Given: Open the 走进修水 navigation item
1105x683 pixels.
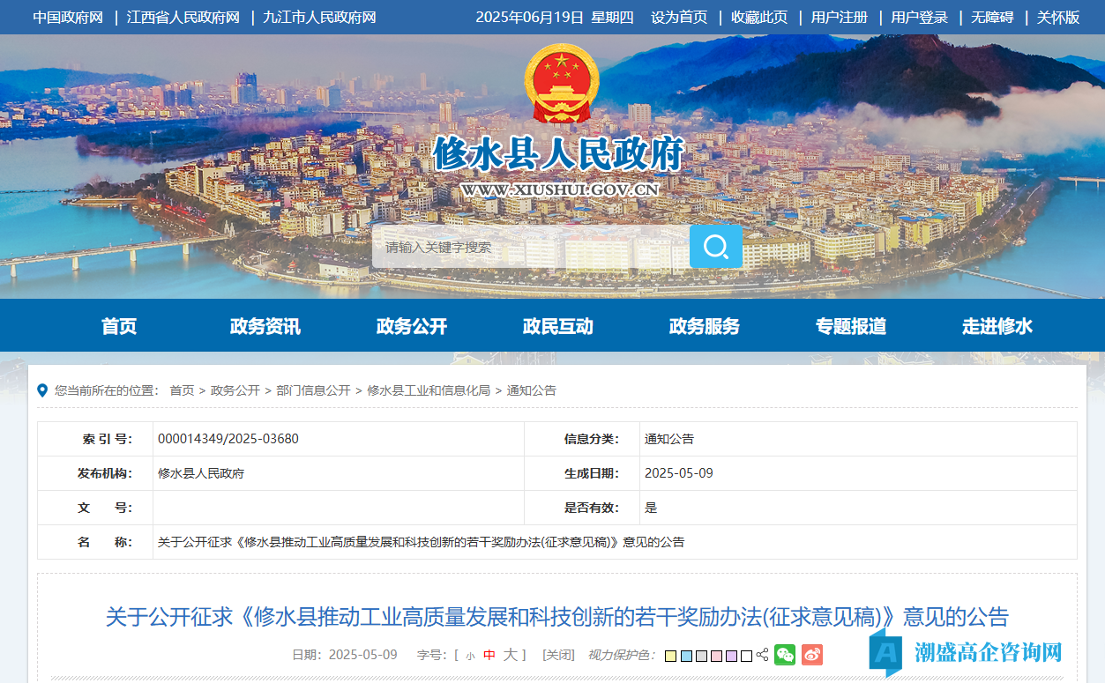Looking at the screenshot, I should pyautogui.click(x=997, y=326).
